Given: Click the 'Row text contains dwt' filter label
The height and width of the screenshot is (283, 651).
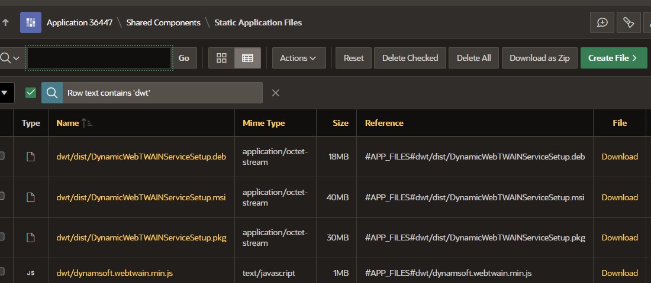Looking at the screenshot, I should click(108, 93).
